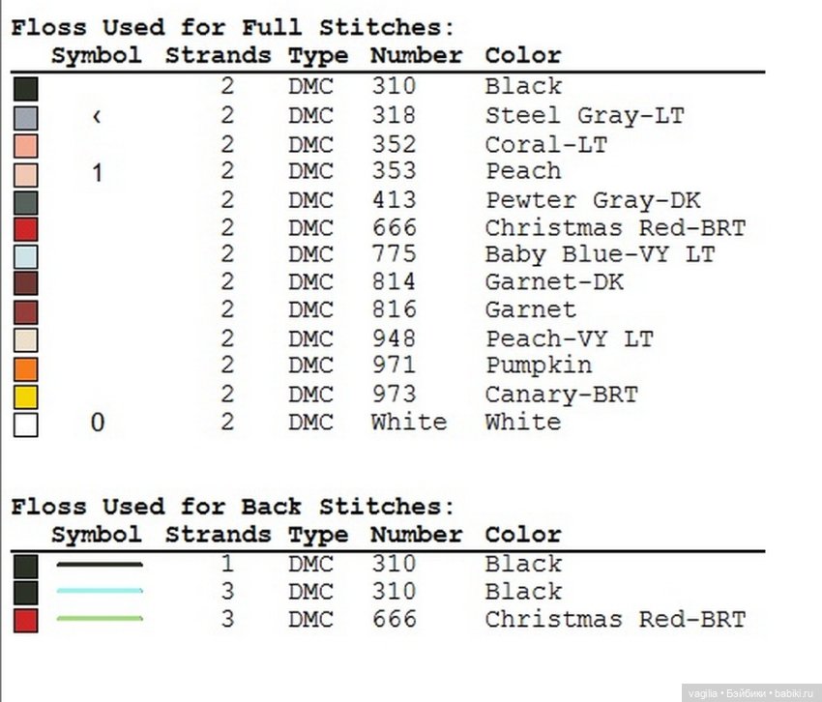Image resolution: width=822 pixels, height=702 pixels.
Task: Choose the DMC 816 Garnet swatch
Action: (x=26, y=312)
